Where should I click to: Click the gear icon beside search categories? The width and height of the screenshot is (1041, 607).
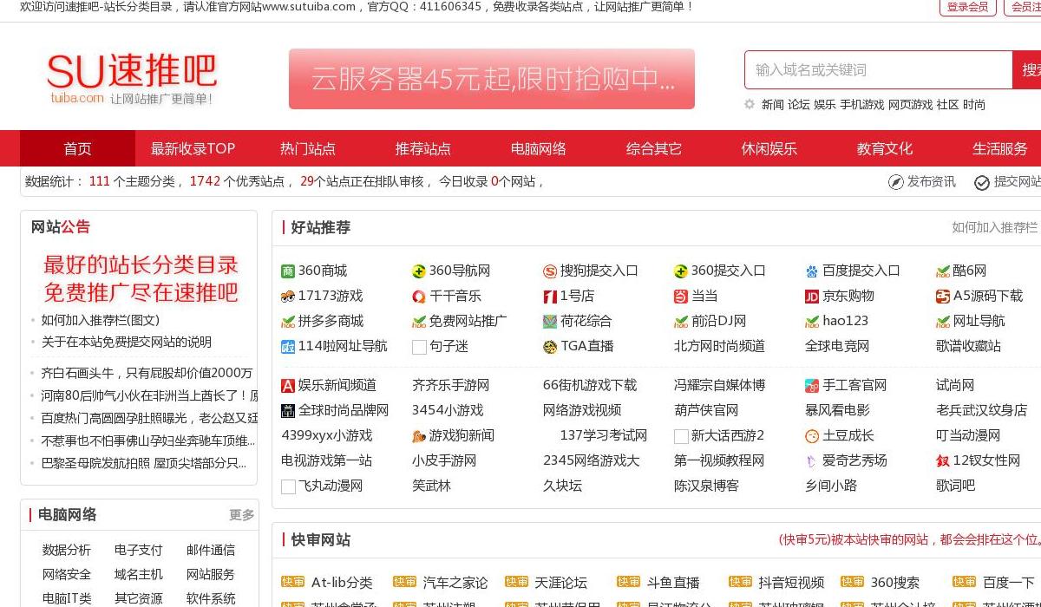[750, 104]
